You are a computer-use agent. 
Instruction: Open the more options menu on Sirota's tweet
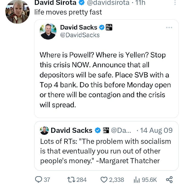(175, 3)
